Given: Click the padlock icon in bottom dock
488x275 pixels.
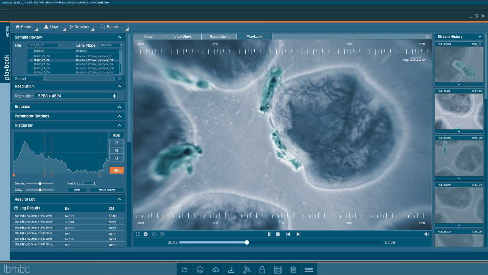Looking at the screenshot, I should tap(262, 270).
